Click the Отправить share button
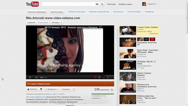The height and width of the screenshot is (106, 188). point(66,89)
